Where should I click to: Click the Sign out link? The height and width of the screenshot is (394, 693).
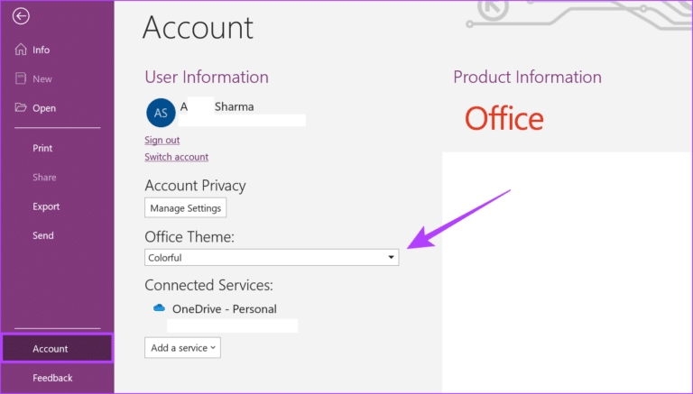(162, 140)
